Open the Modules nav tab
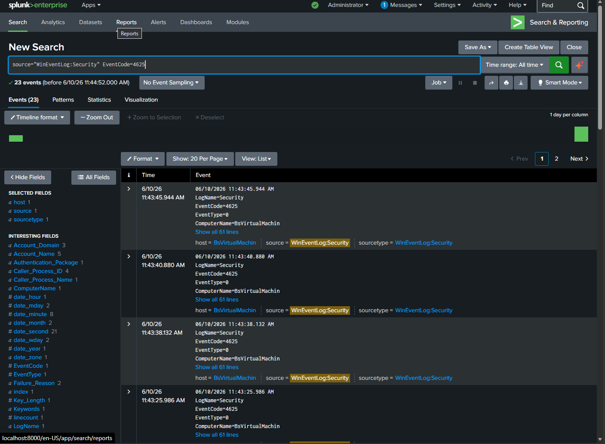This screenshot has height=444, width=605. (238, 22)
